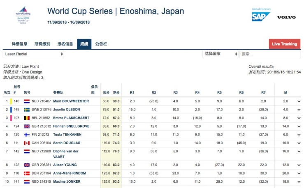Open the 选择国家 country dropdown

(220, 54)
